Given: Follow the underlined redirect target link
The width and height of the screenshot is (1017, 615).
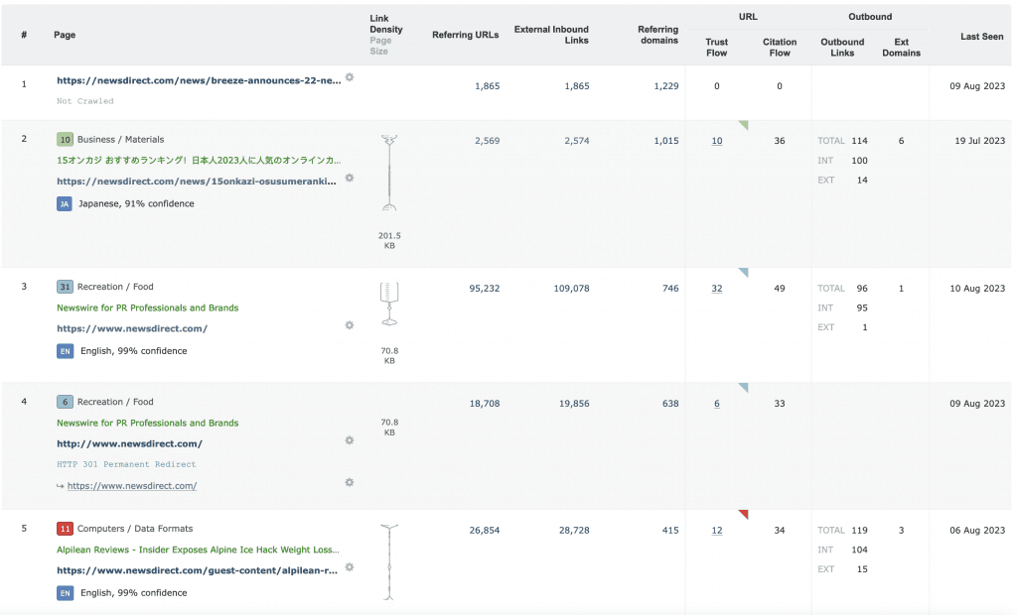Looking at the screenshot, I should pos(132,486).
